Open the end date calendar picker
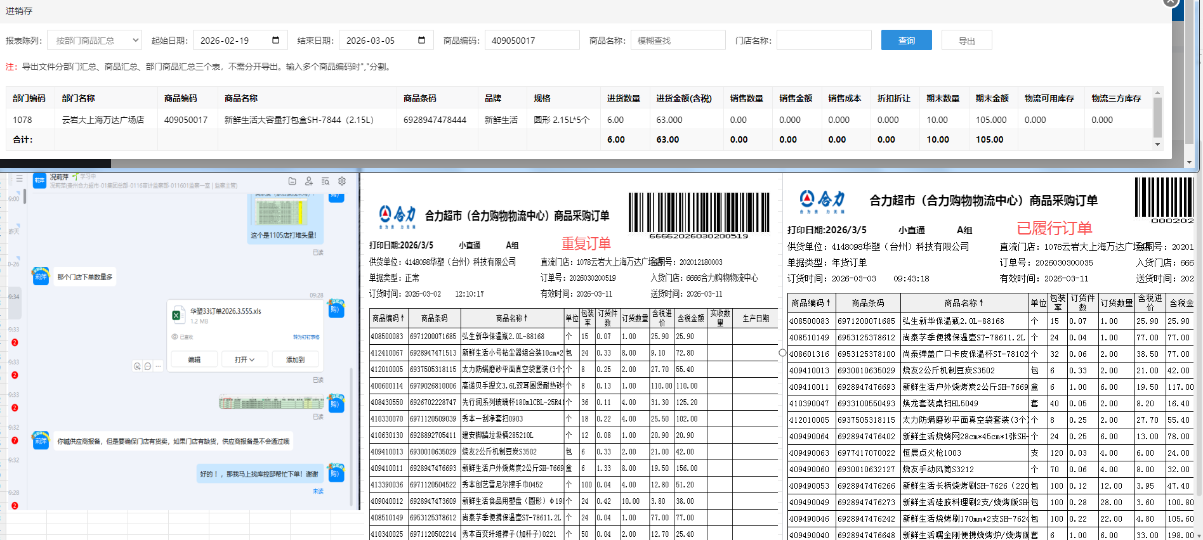 (421, 41)
